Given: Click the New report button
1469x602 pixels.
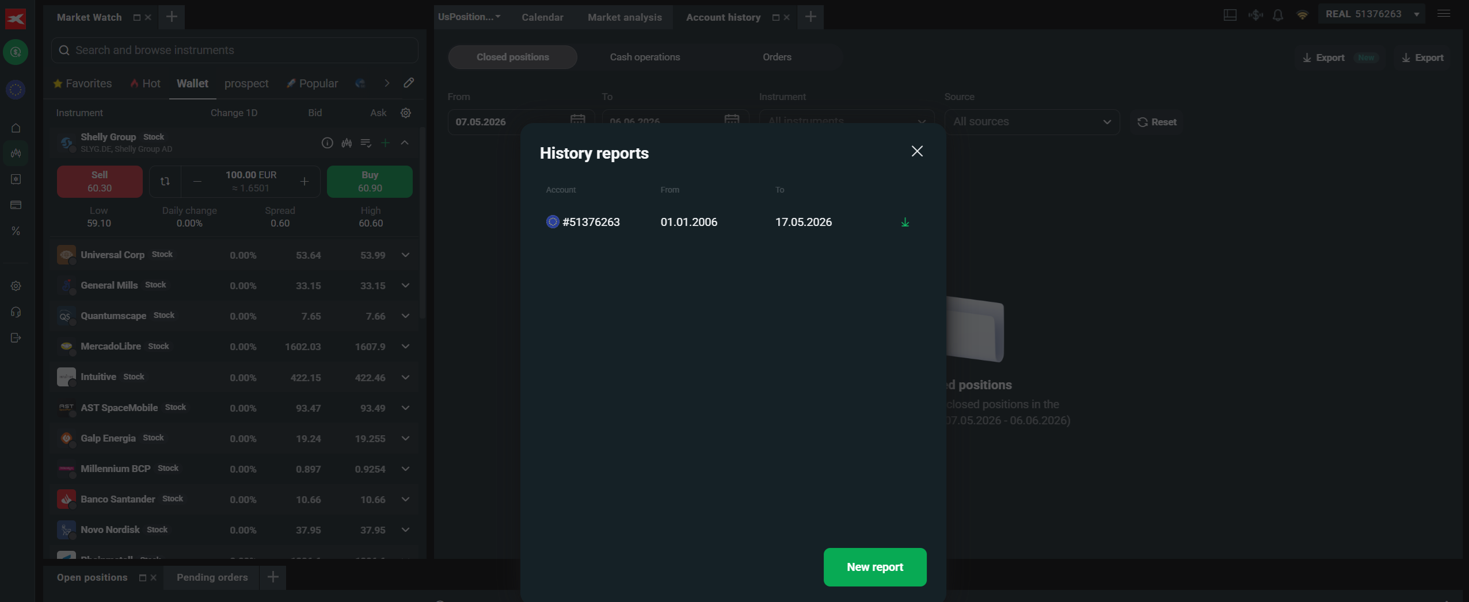Looking at the screenshot, I should click(875, 567).
